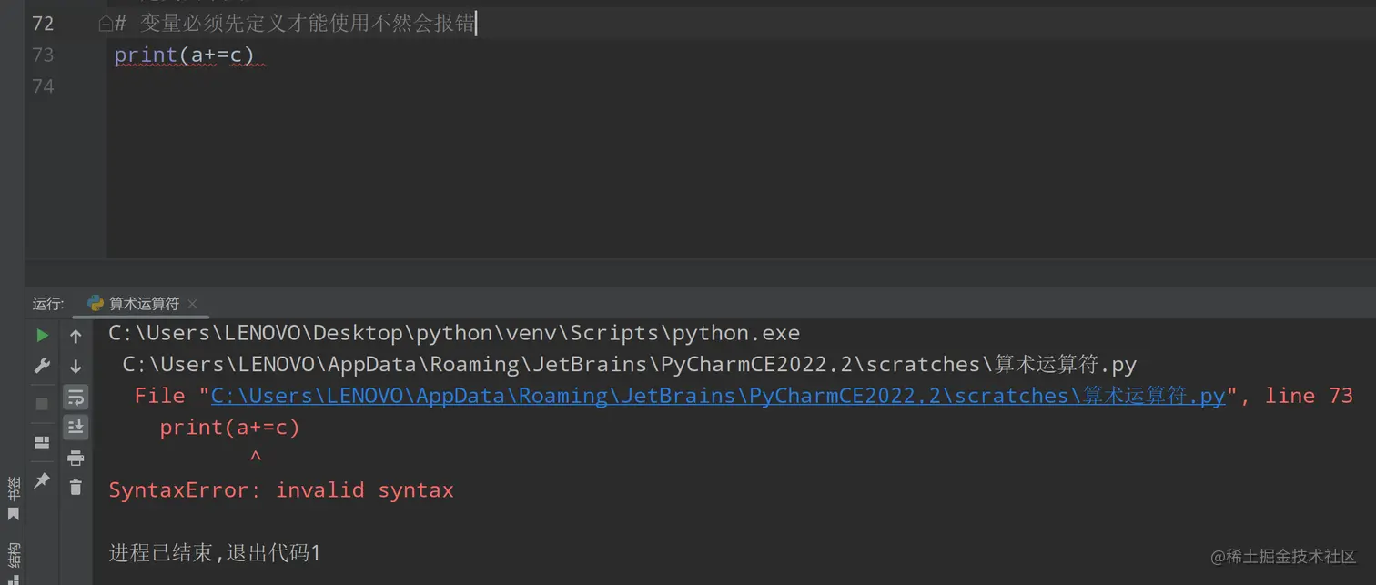1376x585 pixels.
Task: Toggle soft-wrap in the console output
Action: click(76, 397)
